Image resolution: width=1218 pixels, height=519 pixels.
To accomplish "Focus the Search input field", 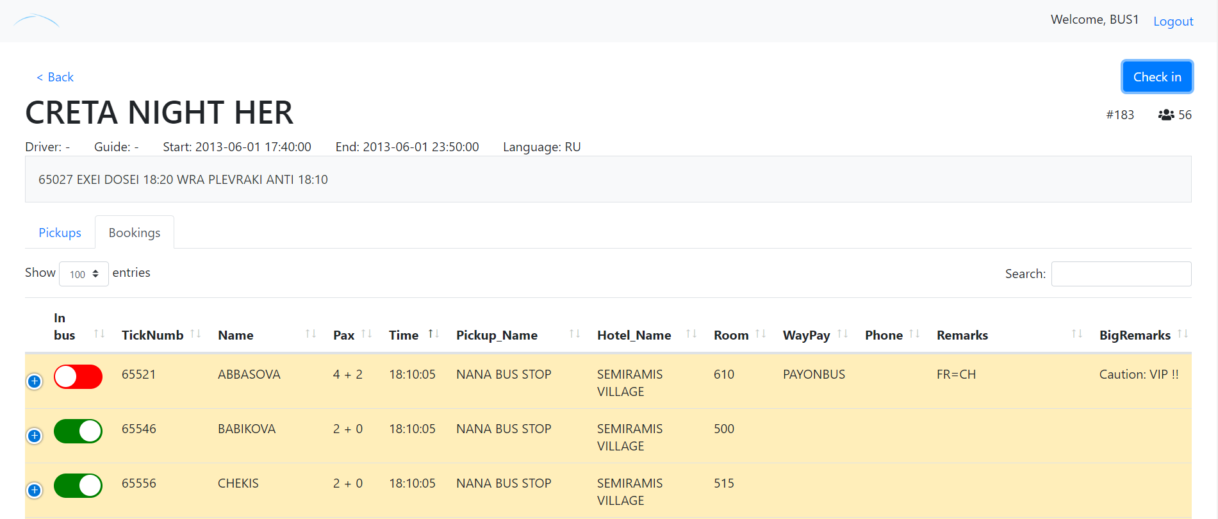I will tap(1121, 274).
